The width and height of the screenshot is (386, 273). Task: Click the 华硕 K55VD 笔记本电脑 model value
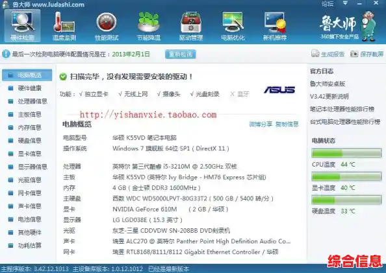pyautogui.click(x=144, y=138)
